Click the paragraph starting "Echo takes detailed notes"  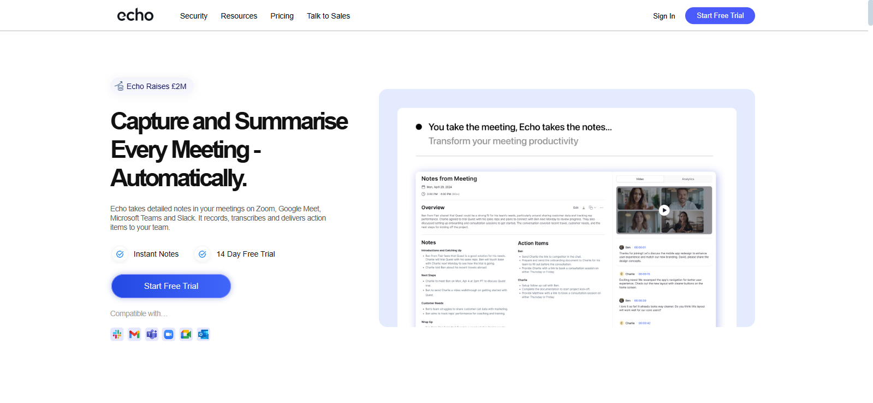pos(218,218)
